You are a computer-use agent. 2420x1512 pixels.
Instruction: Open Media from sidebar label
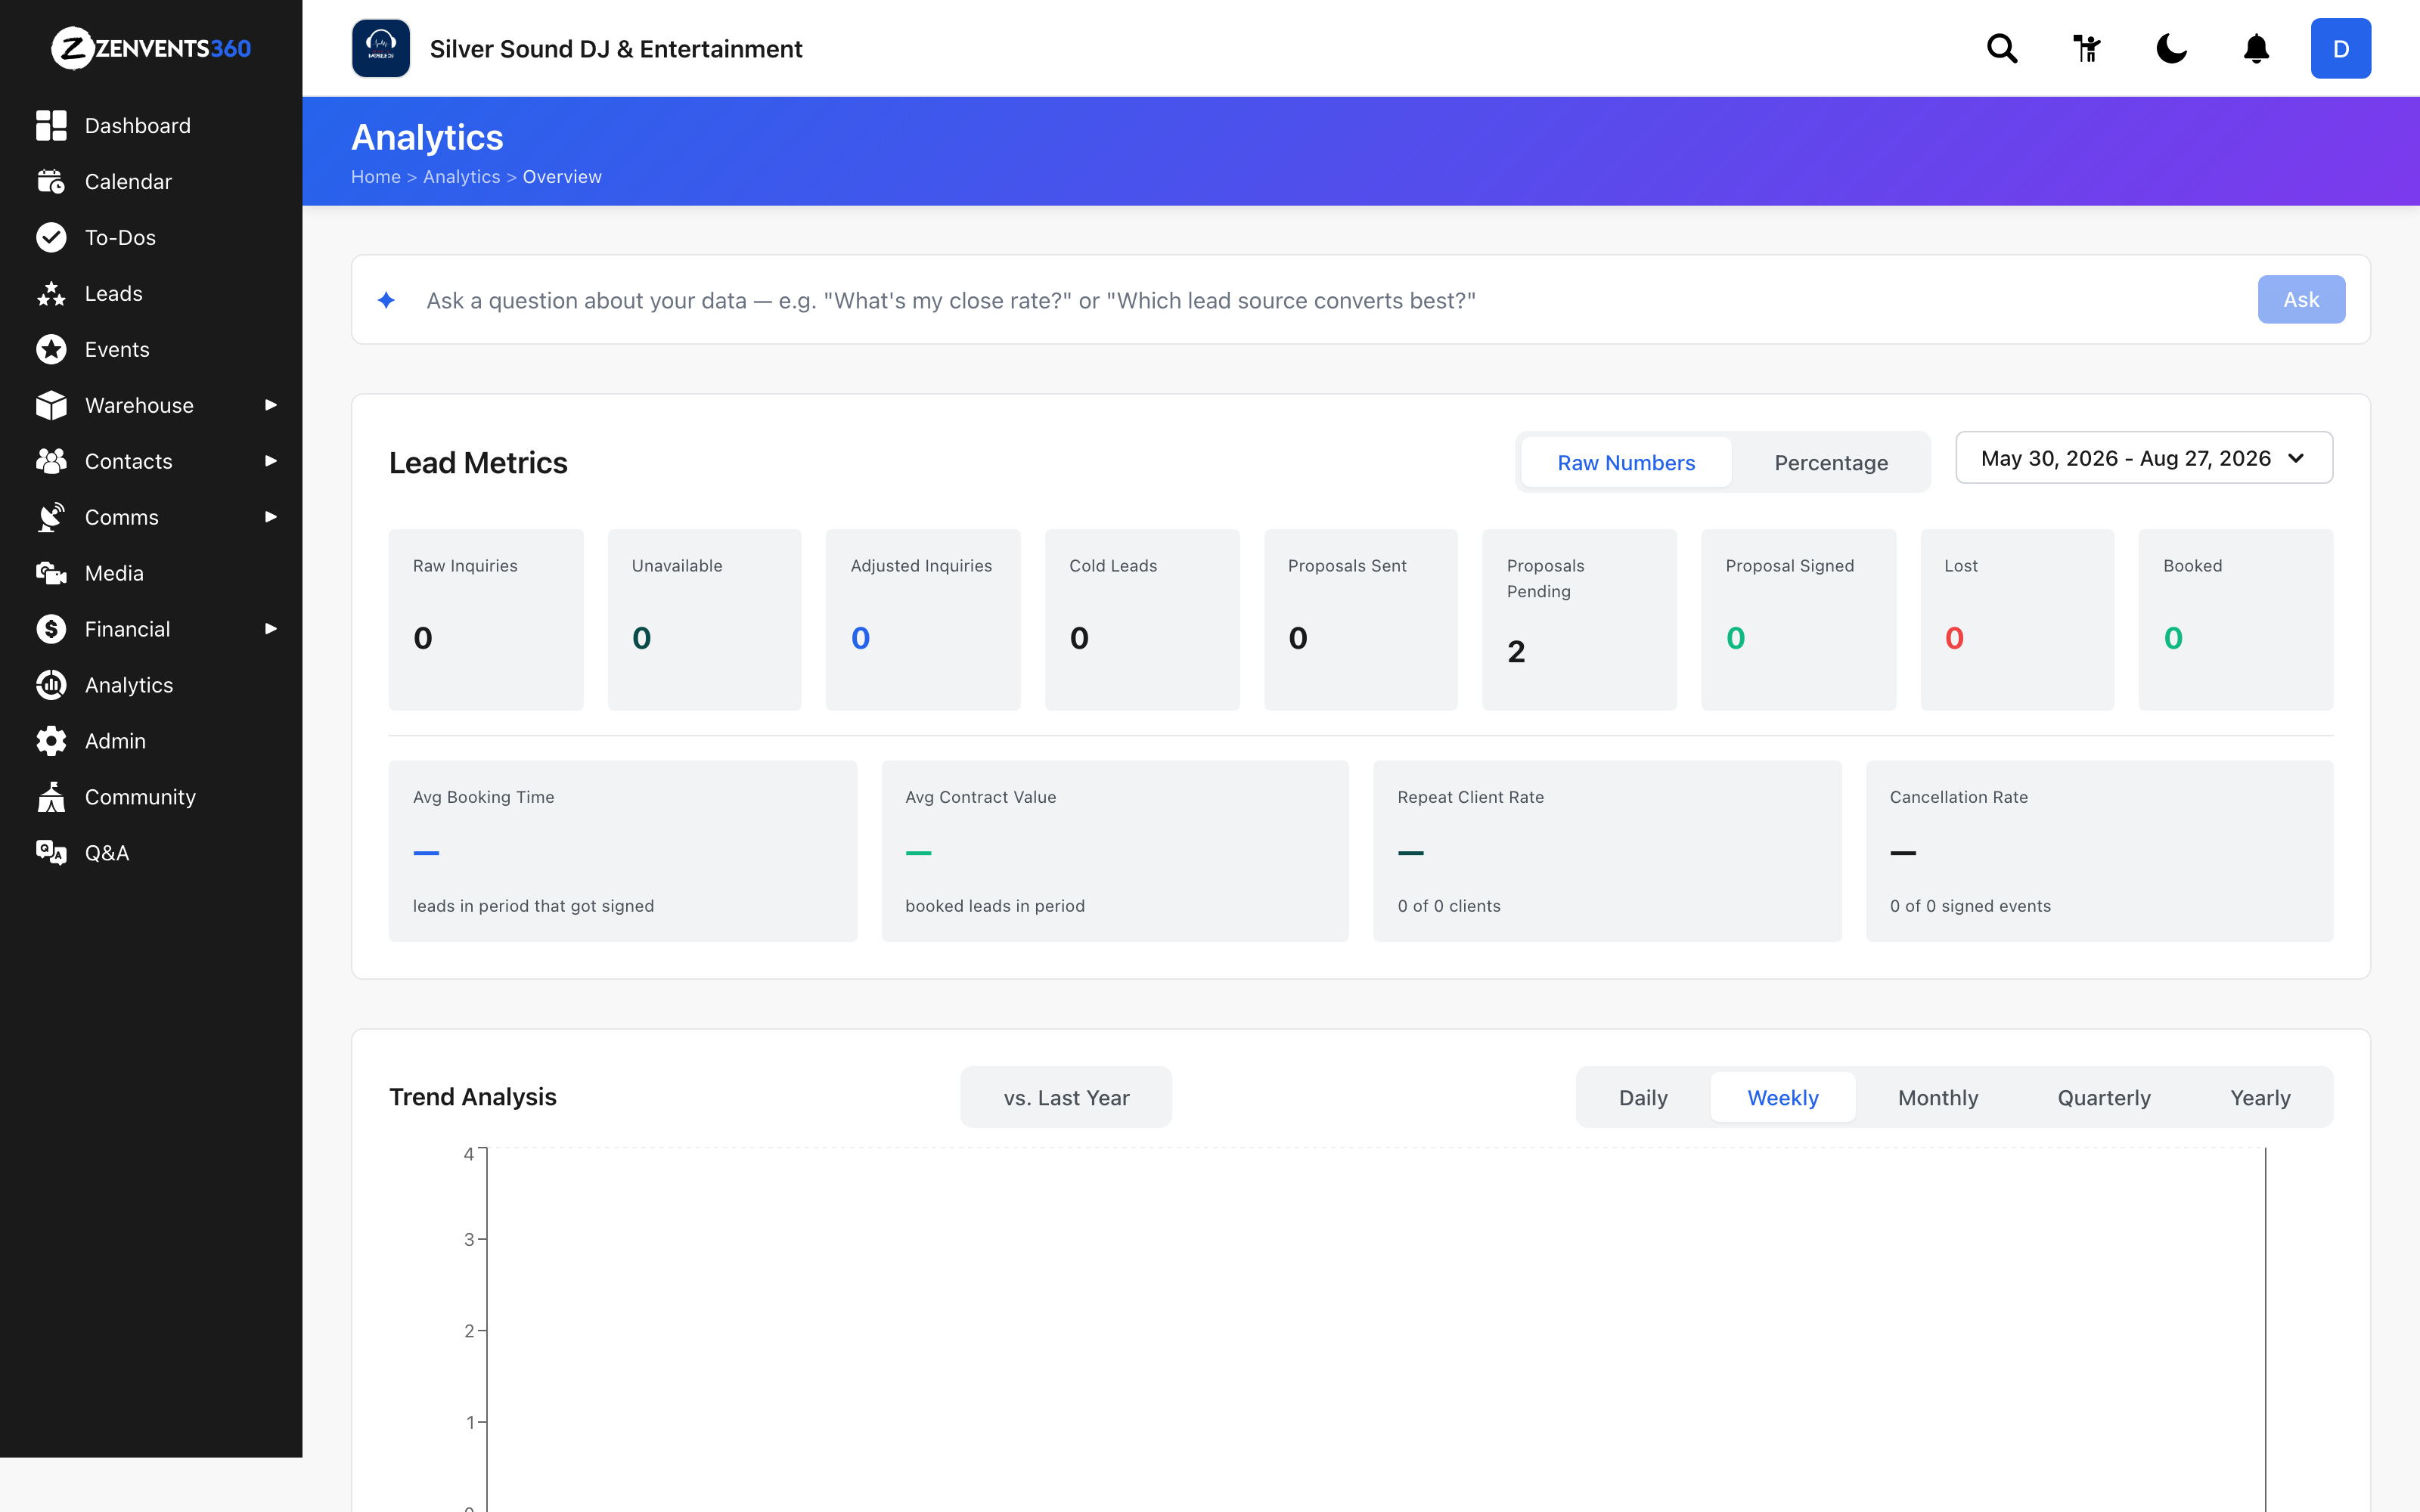coord(114,573)
